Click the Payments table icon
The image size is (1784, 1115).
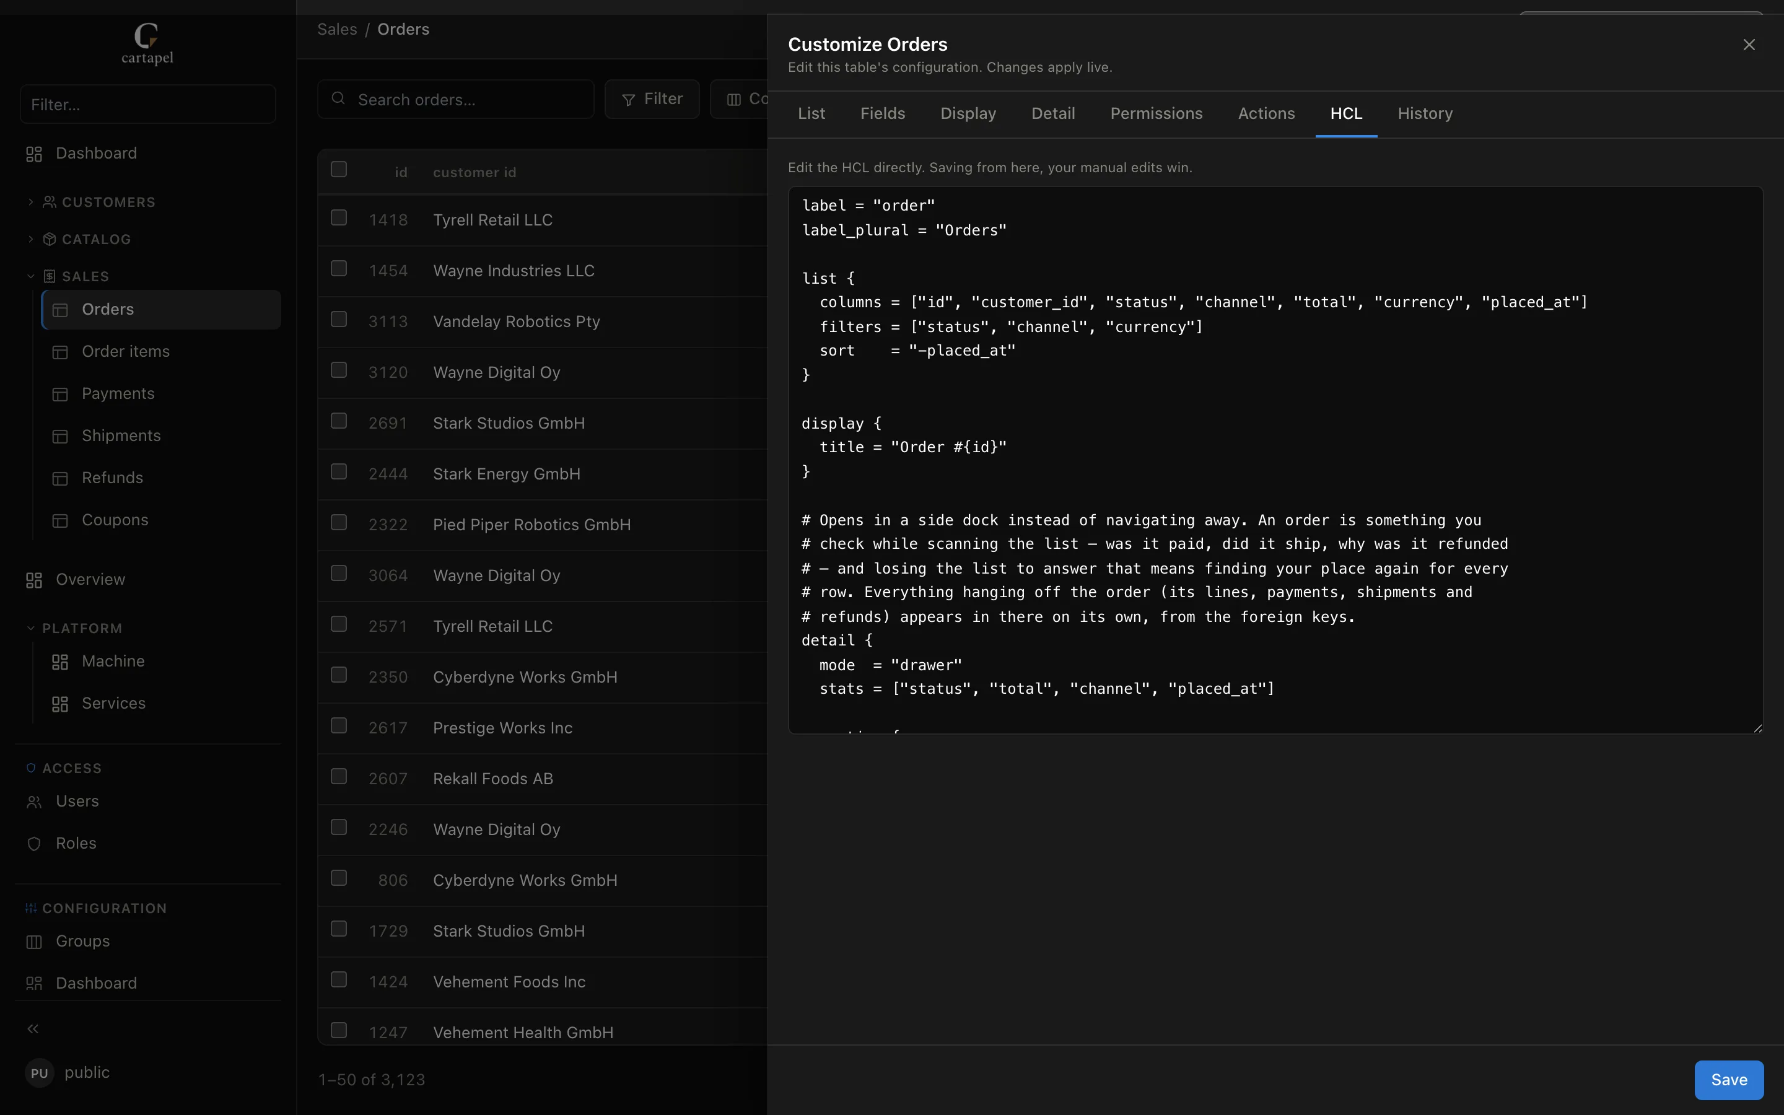click(61, 394)
